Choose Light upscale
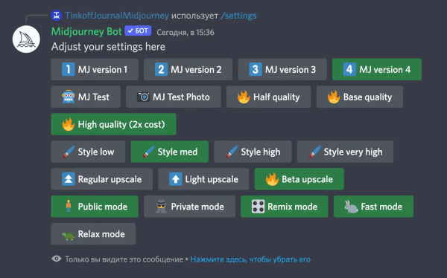Viewport: 447px width, 278px height. (203, 179)
